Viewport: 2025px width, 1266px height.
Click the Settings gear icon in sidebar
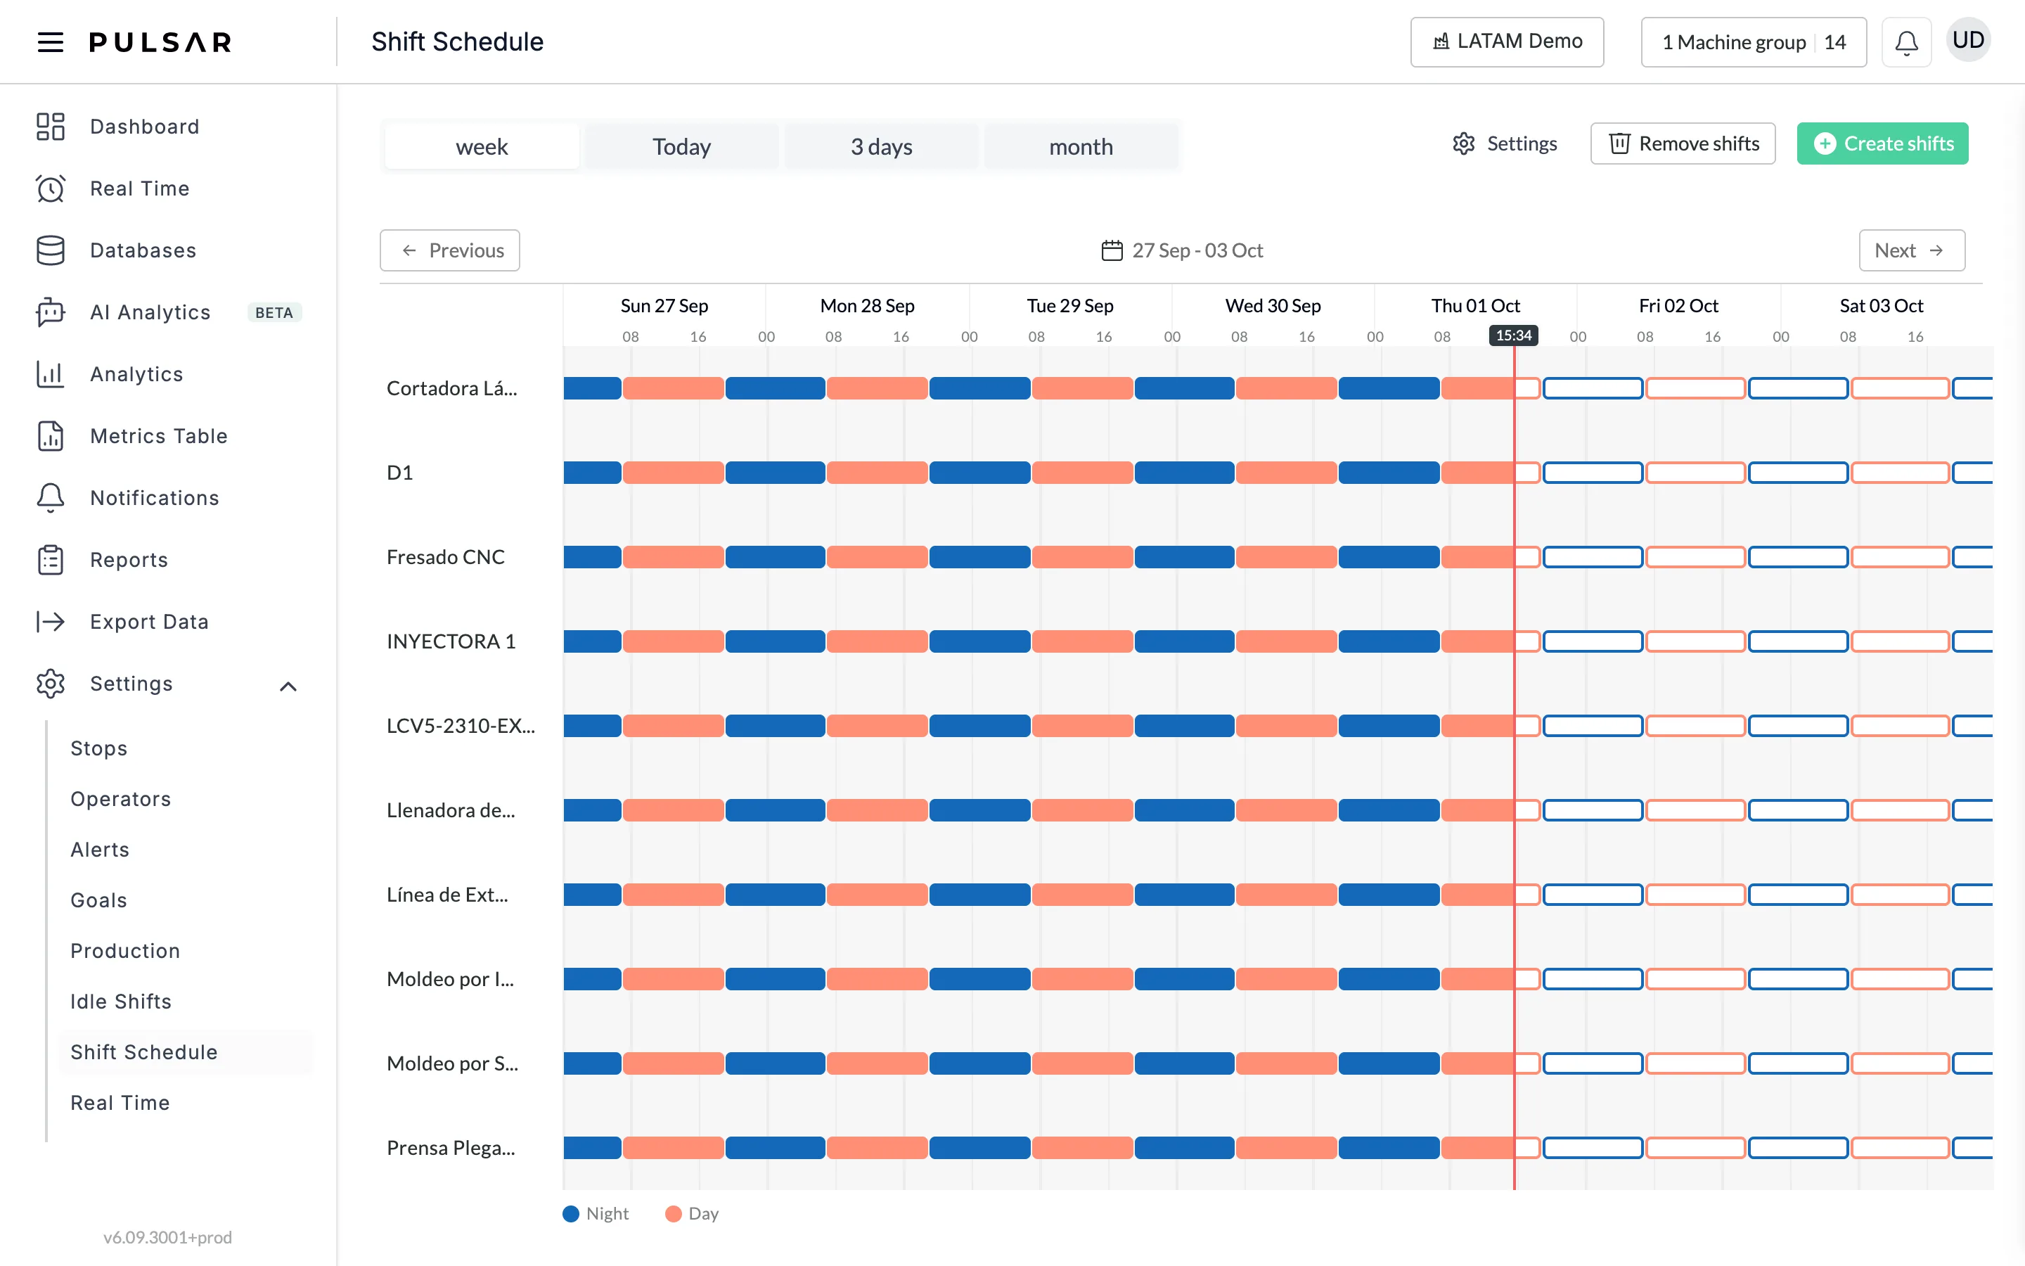[50, 684]
